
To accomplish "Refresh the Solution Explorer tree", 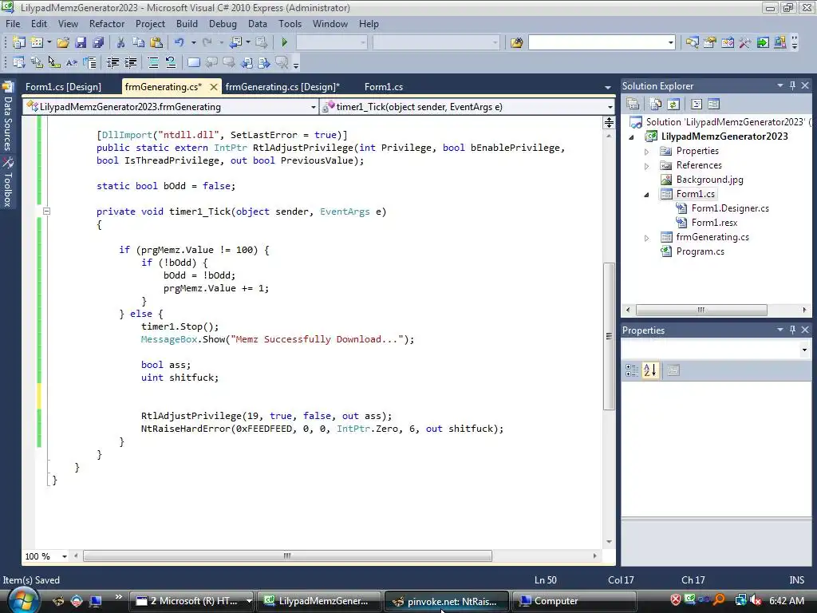I will (673, 104).
